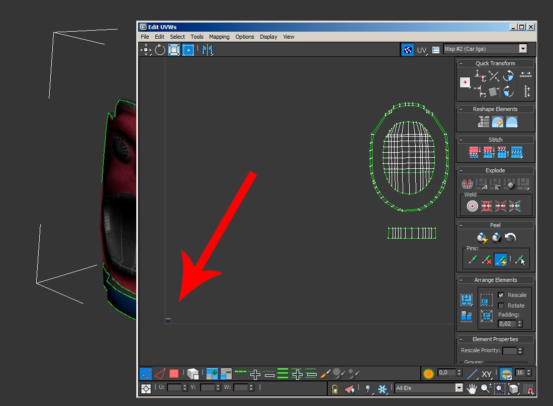This screenshot has height=406, width=553.
Task: Click the Quick Peel icon
Action: point(482,238)
